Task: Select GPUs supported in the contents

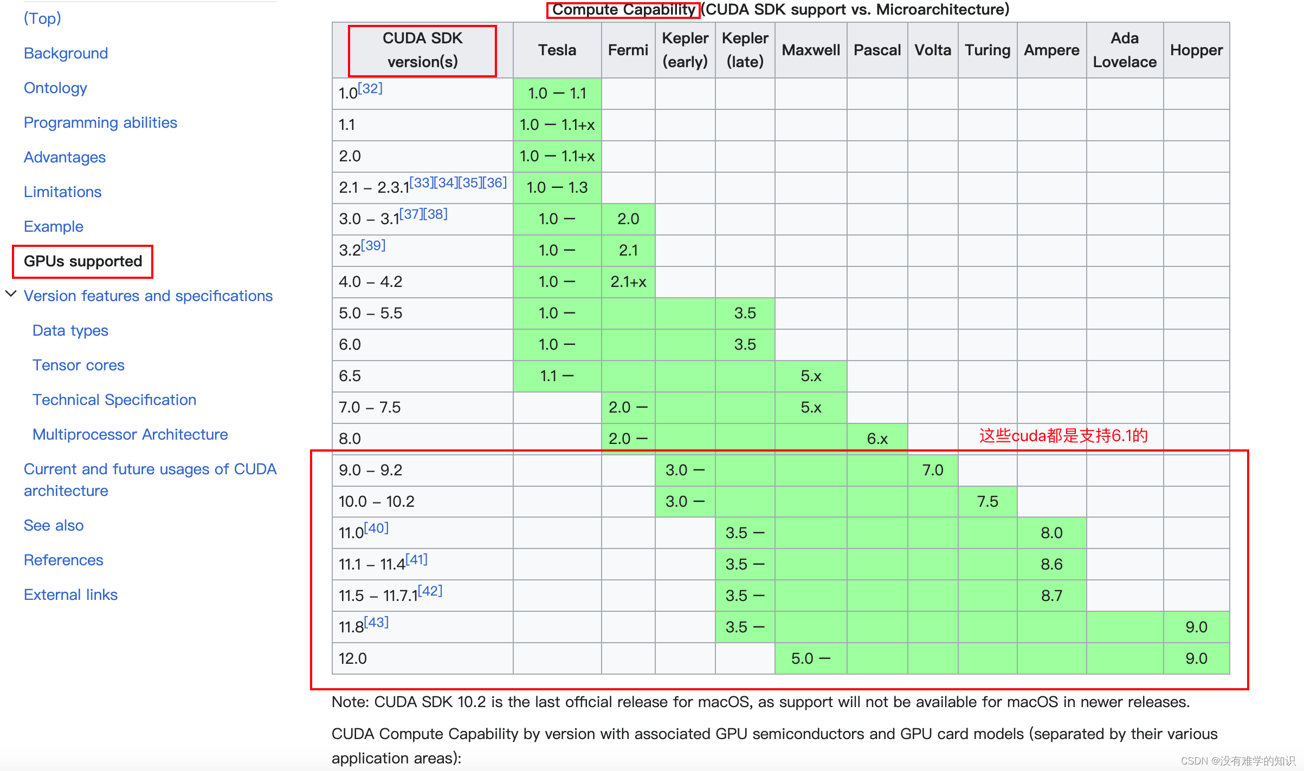Action: click(83, 261)
